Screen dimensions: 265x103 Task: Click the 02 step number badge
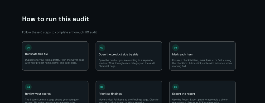[x=102, y=48]
